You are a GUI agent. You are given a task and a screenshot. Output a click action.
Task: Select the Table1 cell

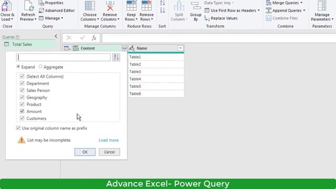click(x=156, y=57)
